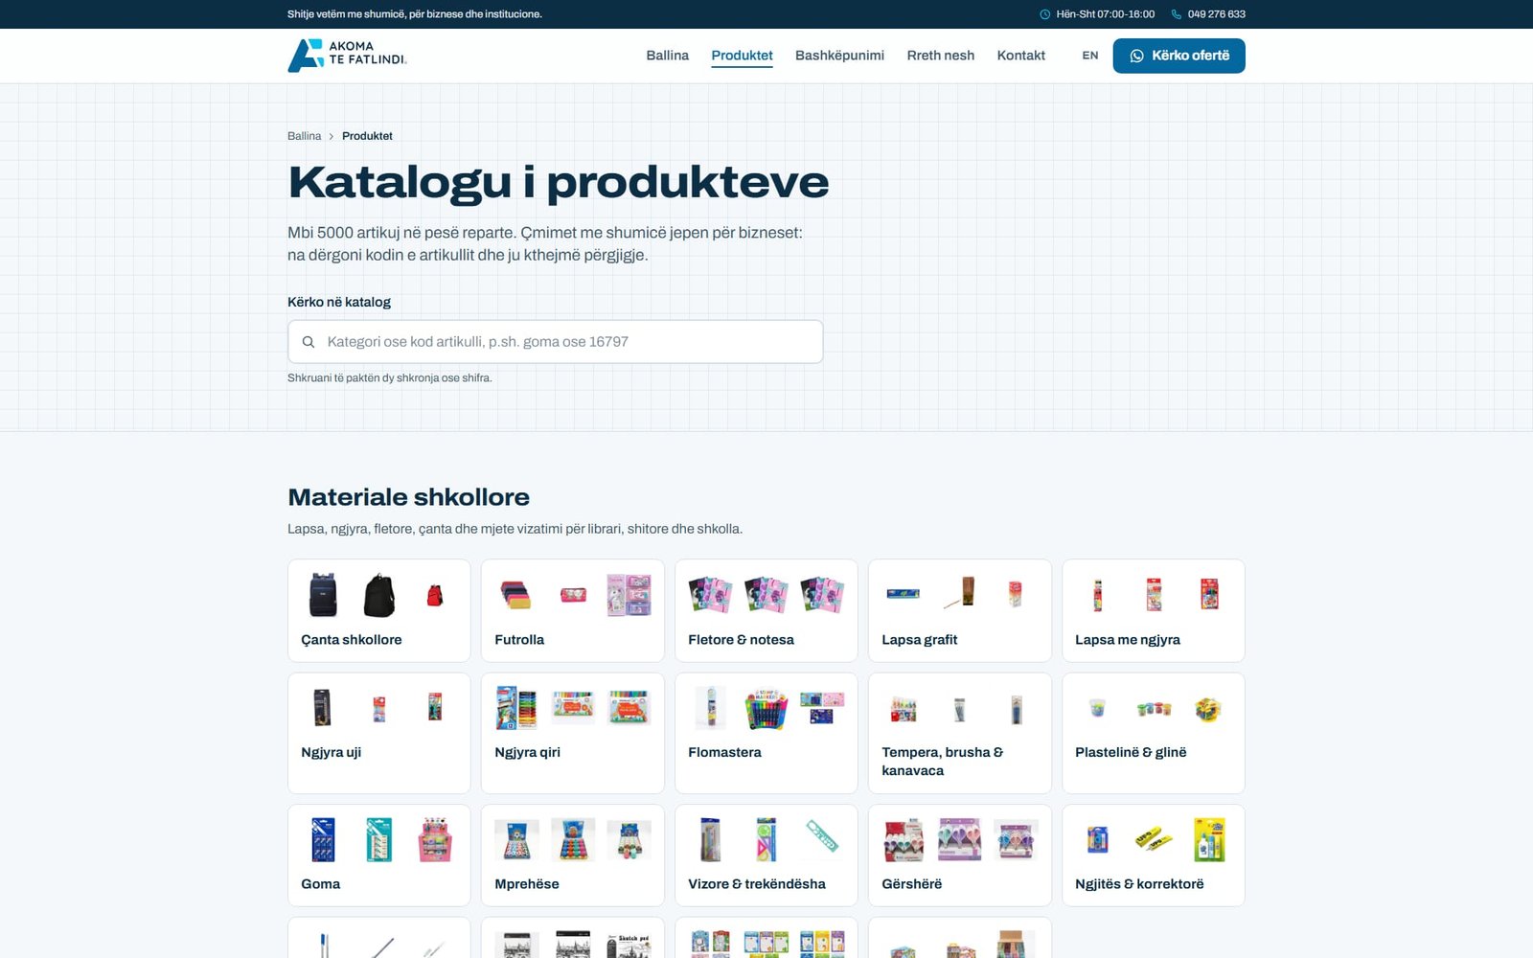The width and height of the screenshot is (1533, 958).
Task: Open the Lapsa grafit category
Action: (960, 610)
